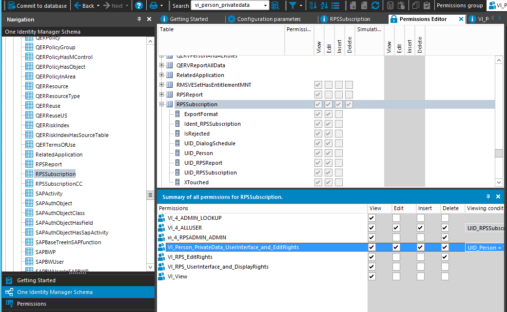Pin the permissions summary panel
Image resolution: width=507 pixels, height=312 pixels.
[x=488, y=196]
